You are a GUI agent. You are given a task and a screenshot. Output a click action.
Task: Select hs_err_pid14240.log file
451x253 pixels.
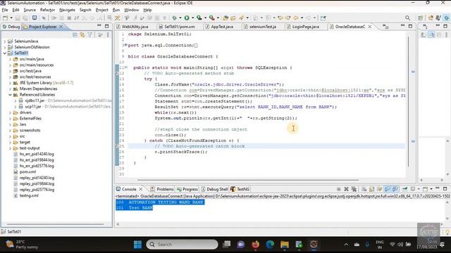click(37, 154)
